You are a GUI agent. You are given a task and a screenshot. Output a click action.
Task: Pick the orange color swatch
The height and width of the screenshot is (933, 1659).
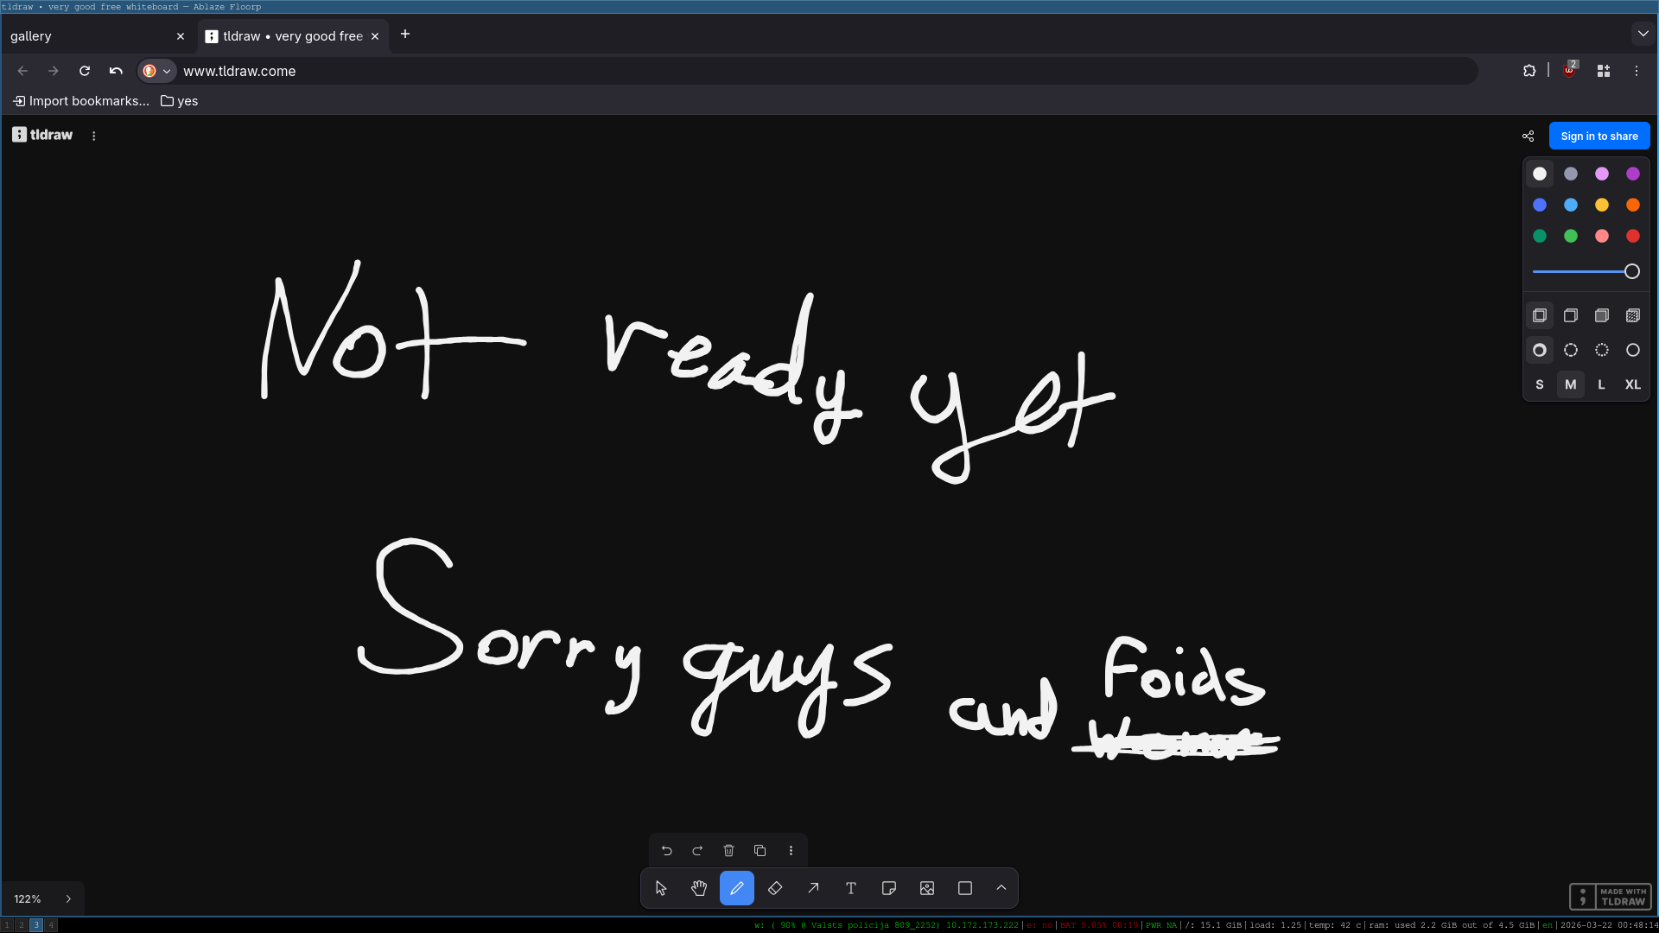pos(1632,205)
